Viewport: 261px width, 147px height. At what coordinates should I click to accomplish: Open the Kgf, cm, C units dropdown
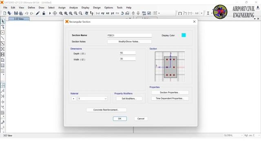(x=252, y=135)
